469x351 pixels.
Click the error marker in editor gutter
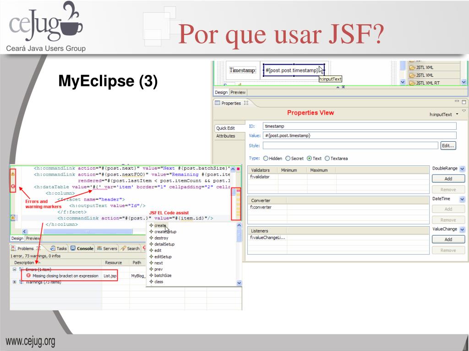(x=13, y=186)
